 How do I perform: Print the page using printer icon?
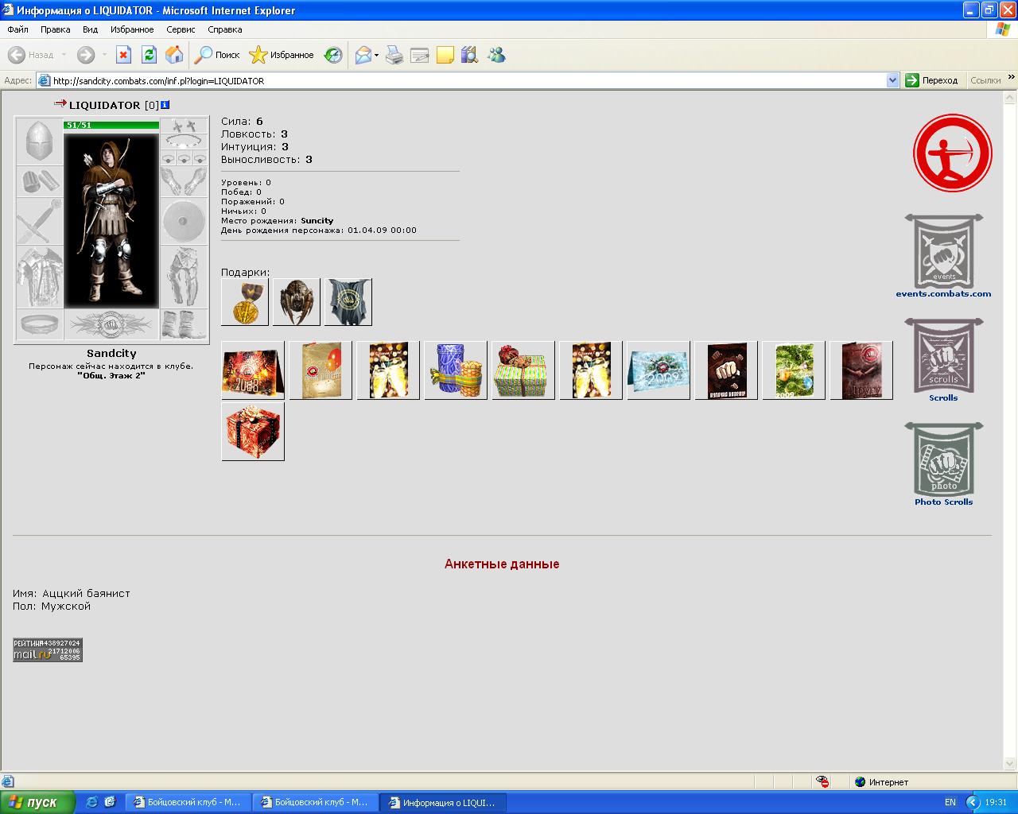click(x=394, y=55)
